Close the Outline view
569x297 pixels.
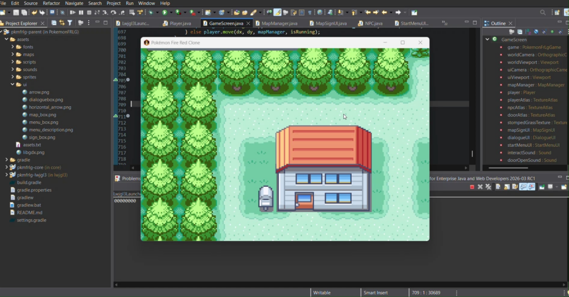point(511,23)
